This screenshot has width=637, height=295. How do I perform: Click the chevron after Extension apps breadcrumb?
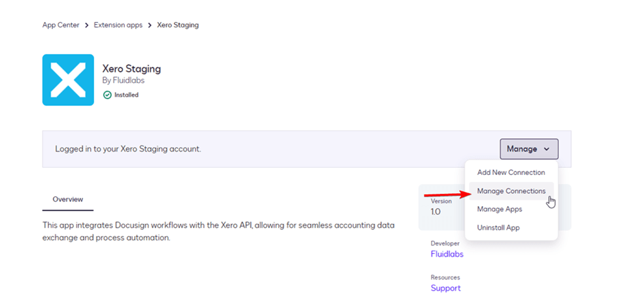click(x=150, y=25)
